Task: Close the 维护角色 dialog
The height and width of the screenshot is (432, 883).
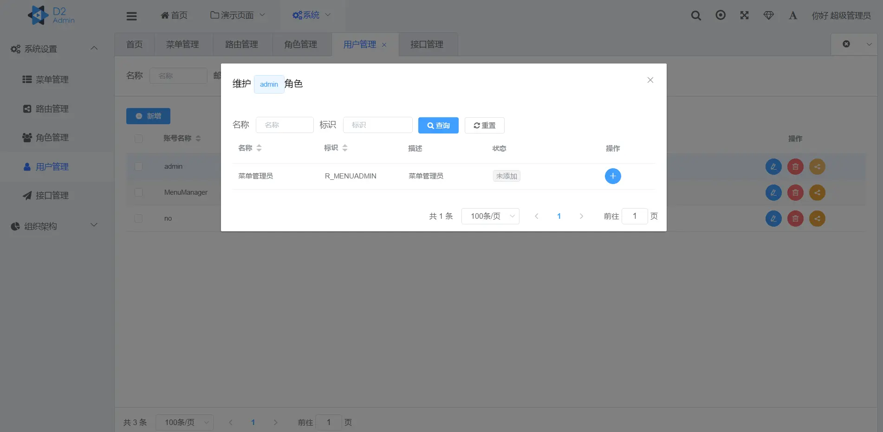Action: 650,80
